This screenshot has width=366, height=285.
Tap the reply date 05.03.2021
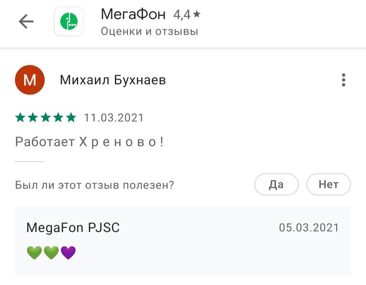tap(308, 227)
